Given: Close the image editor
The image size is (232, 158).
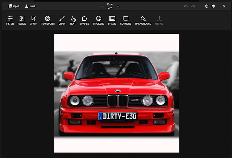Looking at the screenshot, I should 224,6.
